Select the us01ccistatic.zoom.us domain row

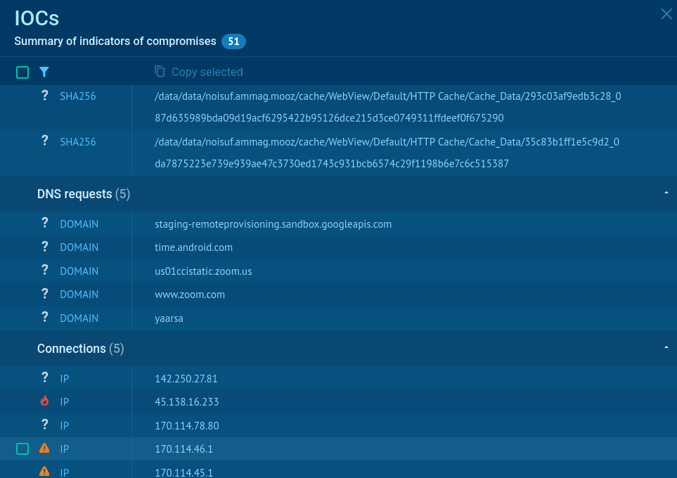pyautogui.click(x=203, y=271)
